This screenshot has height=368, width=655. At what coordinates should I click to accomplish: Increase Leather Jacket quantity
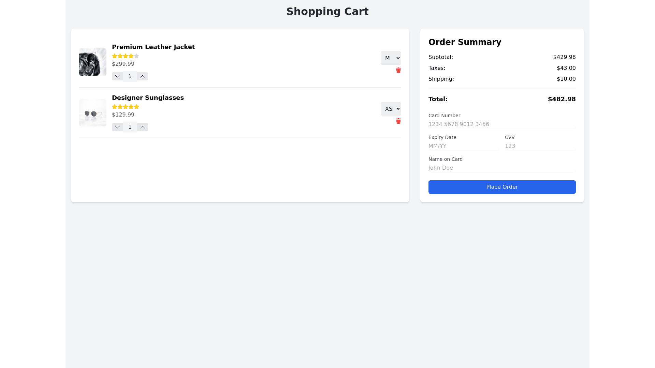coord(143,76)
